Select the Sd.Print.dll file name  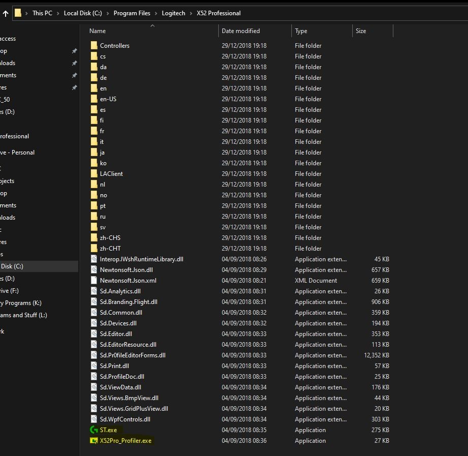[x=114, y=366]
